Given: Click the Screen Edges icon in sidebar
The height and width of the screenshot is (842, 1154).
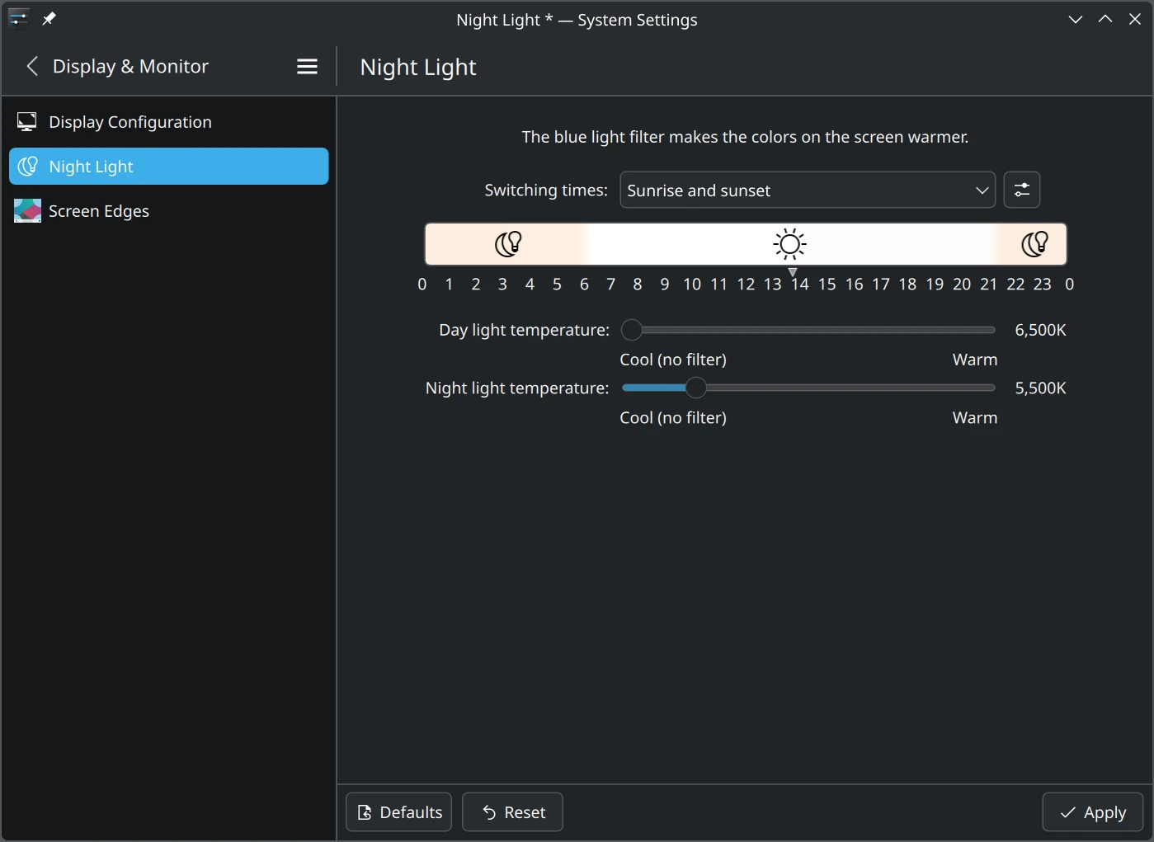Looking at the screenshot, I should 27,211.
